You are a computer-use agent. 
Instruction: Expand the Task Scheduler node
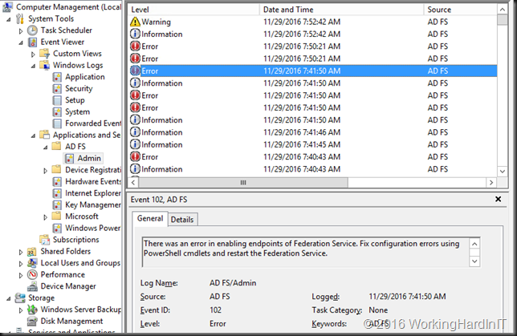tap(21, 31)
